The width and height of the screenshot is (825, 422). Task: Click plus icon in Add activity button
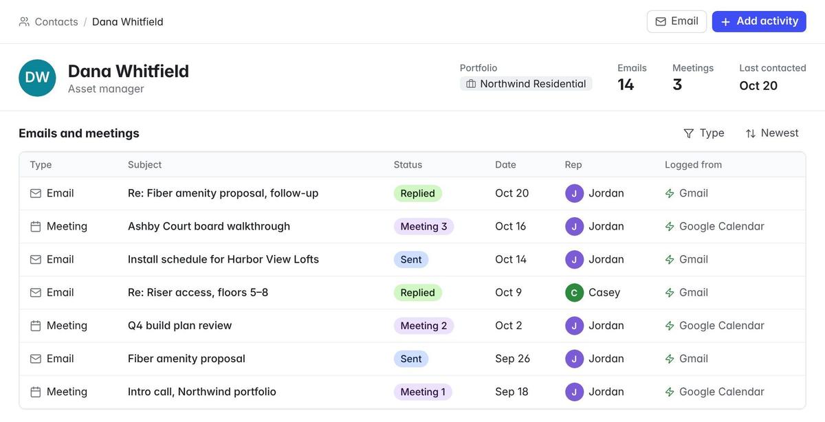pyautogui.click(x=726, y=21)
